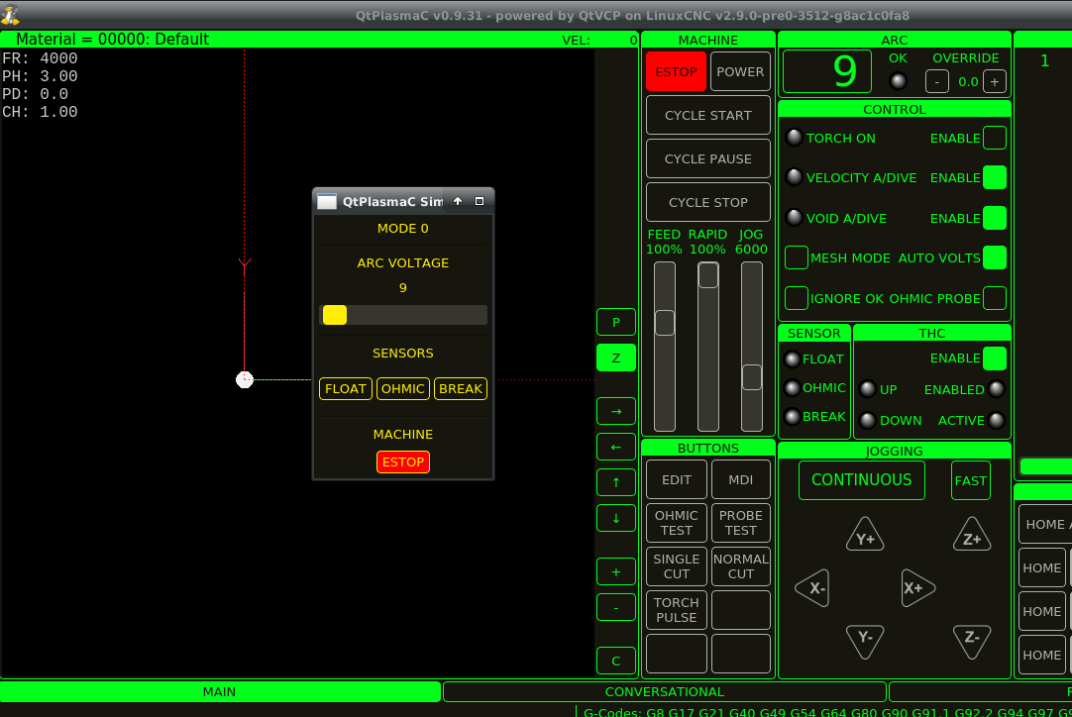Click the Y+ jog arrow
The image size is (1072, 717).
865,535
